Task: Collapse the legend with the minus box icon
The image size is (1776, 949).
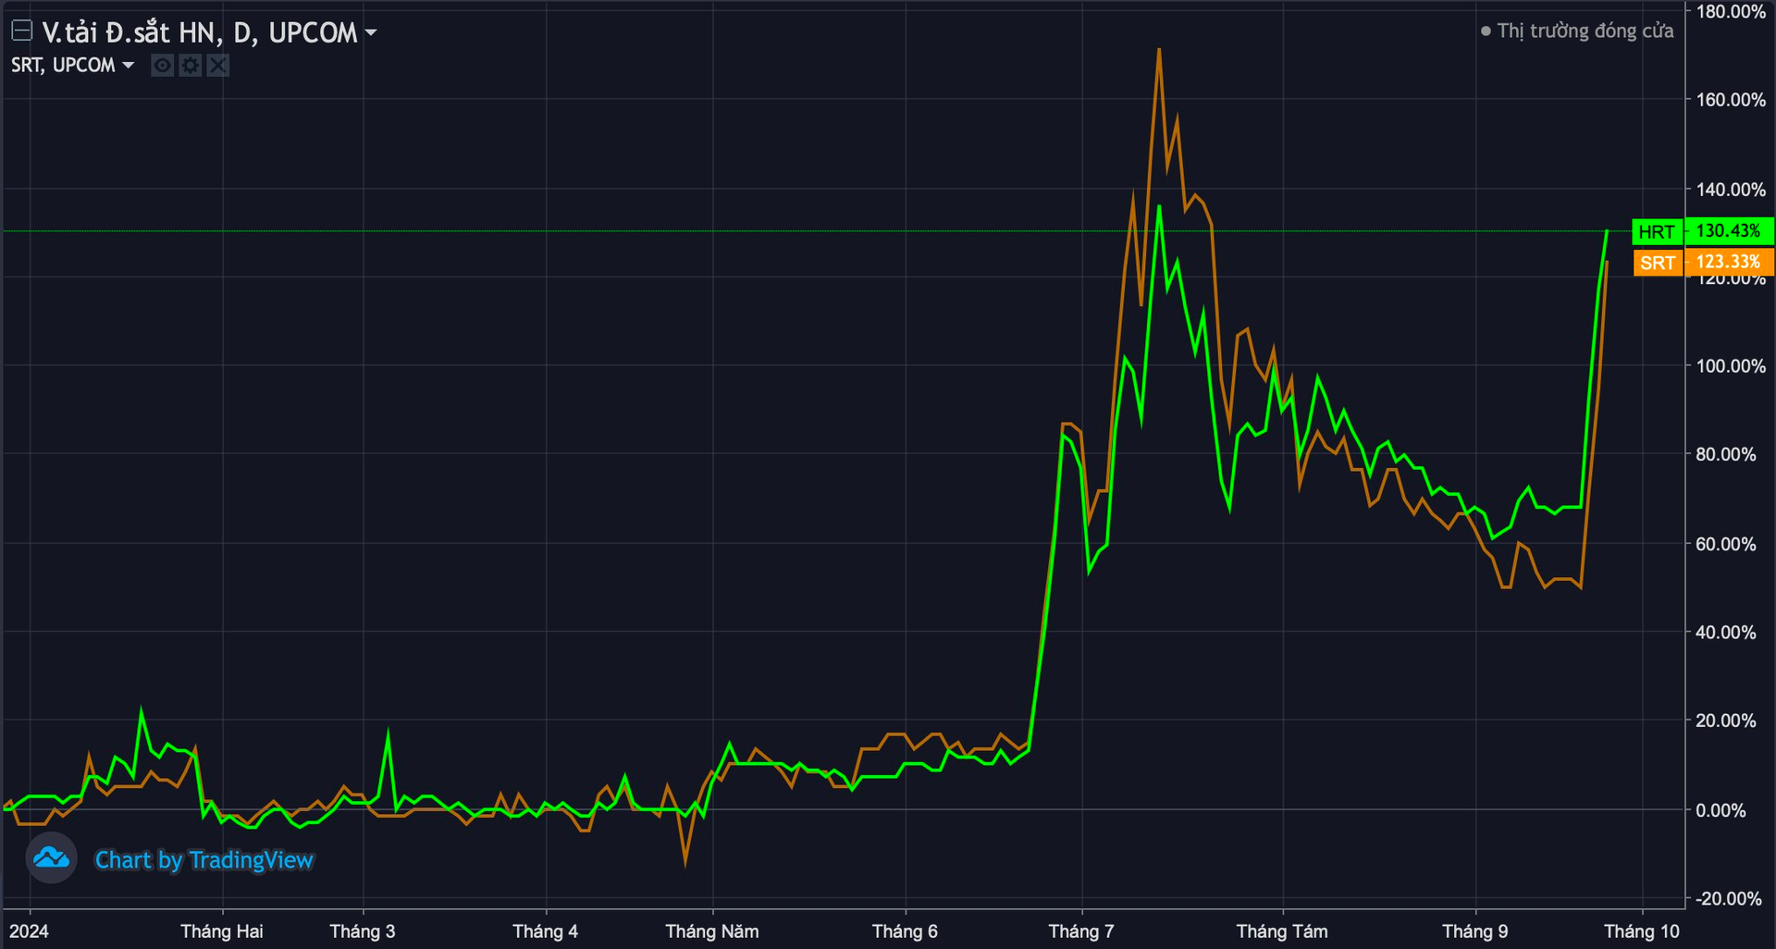Action: coord(21,32)
